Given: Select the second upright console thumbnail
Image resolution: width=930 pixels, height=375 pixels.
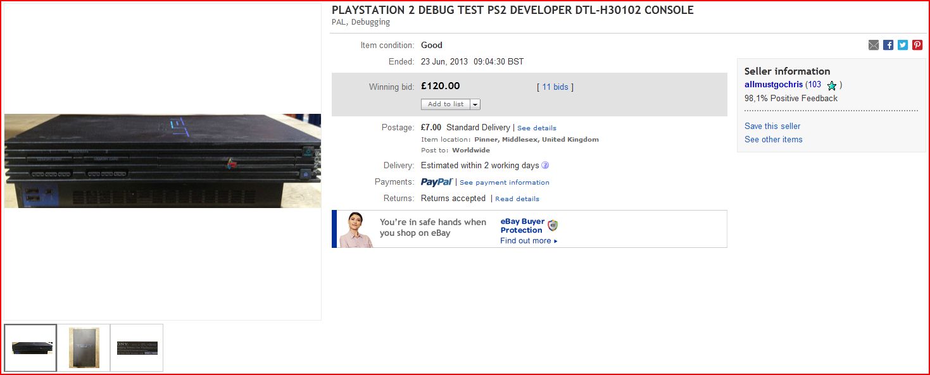Looking at the screenshot, I should tap(84, 348).
